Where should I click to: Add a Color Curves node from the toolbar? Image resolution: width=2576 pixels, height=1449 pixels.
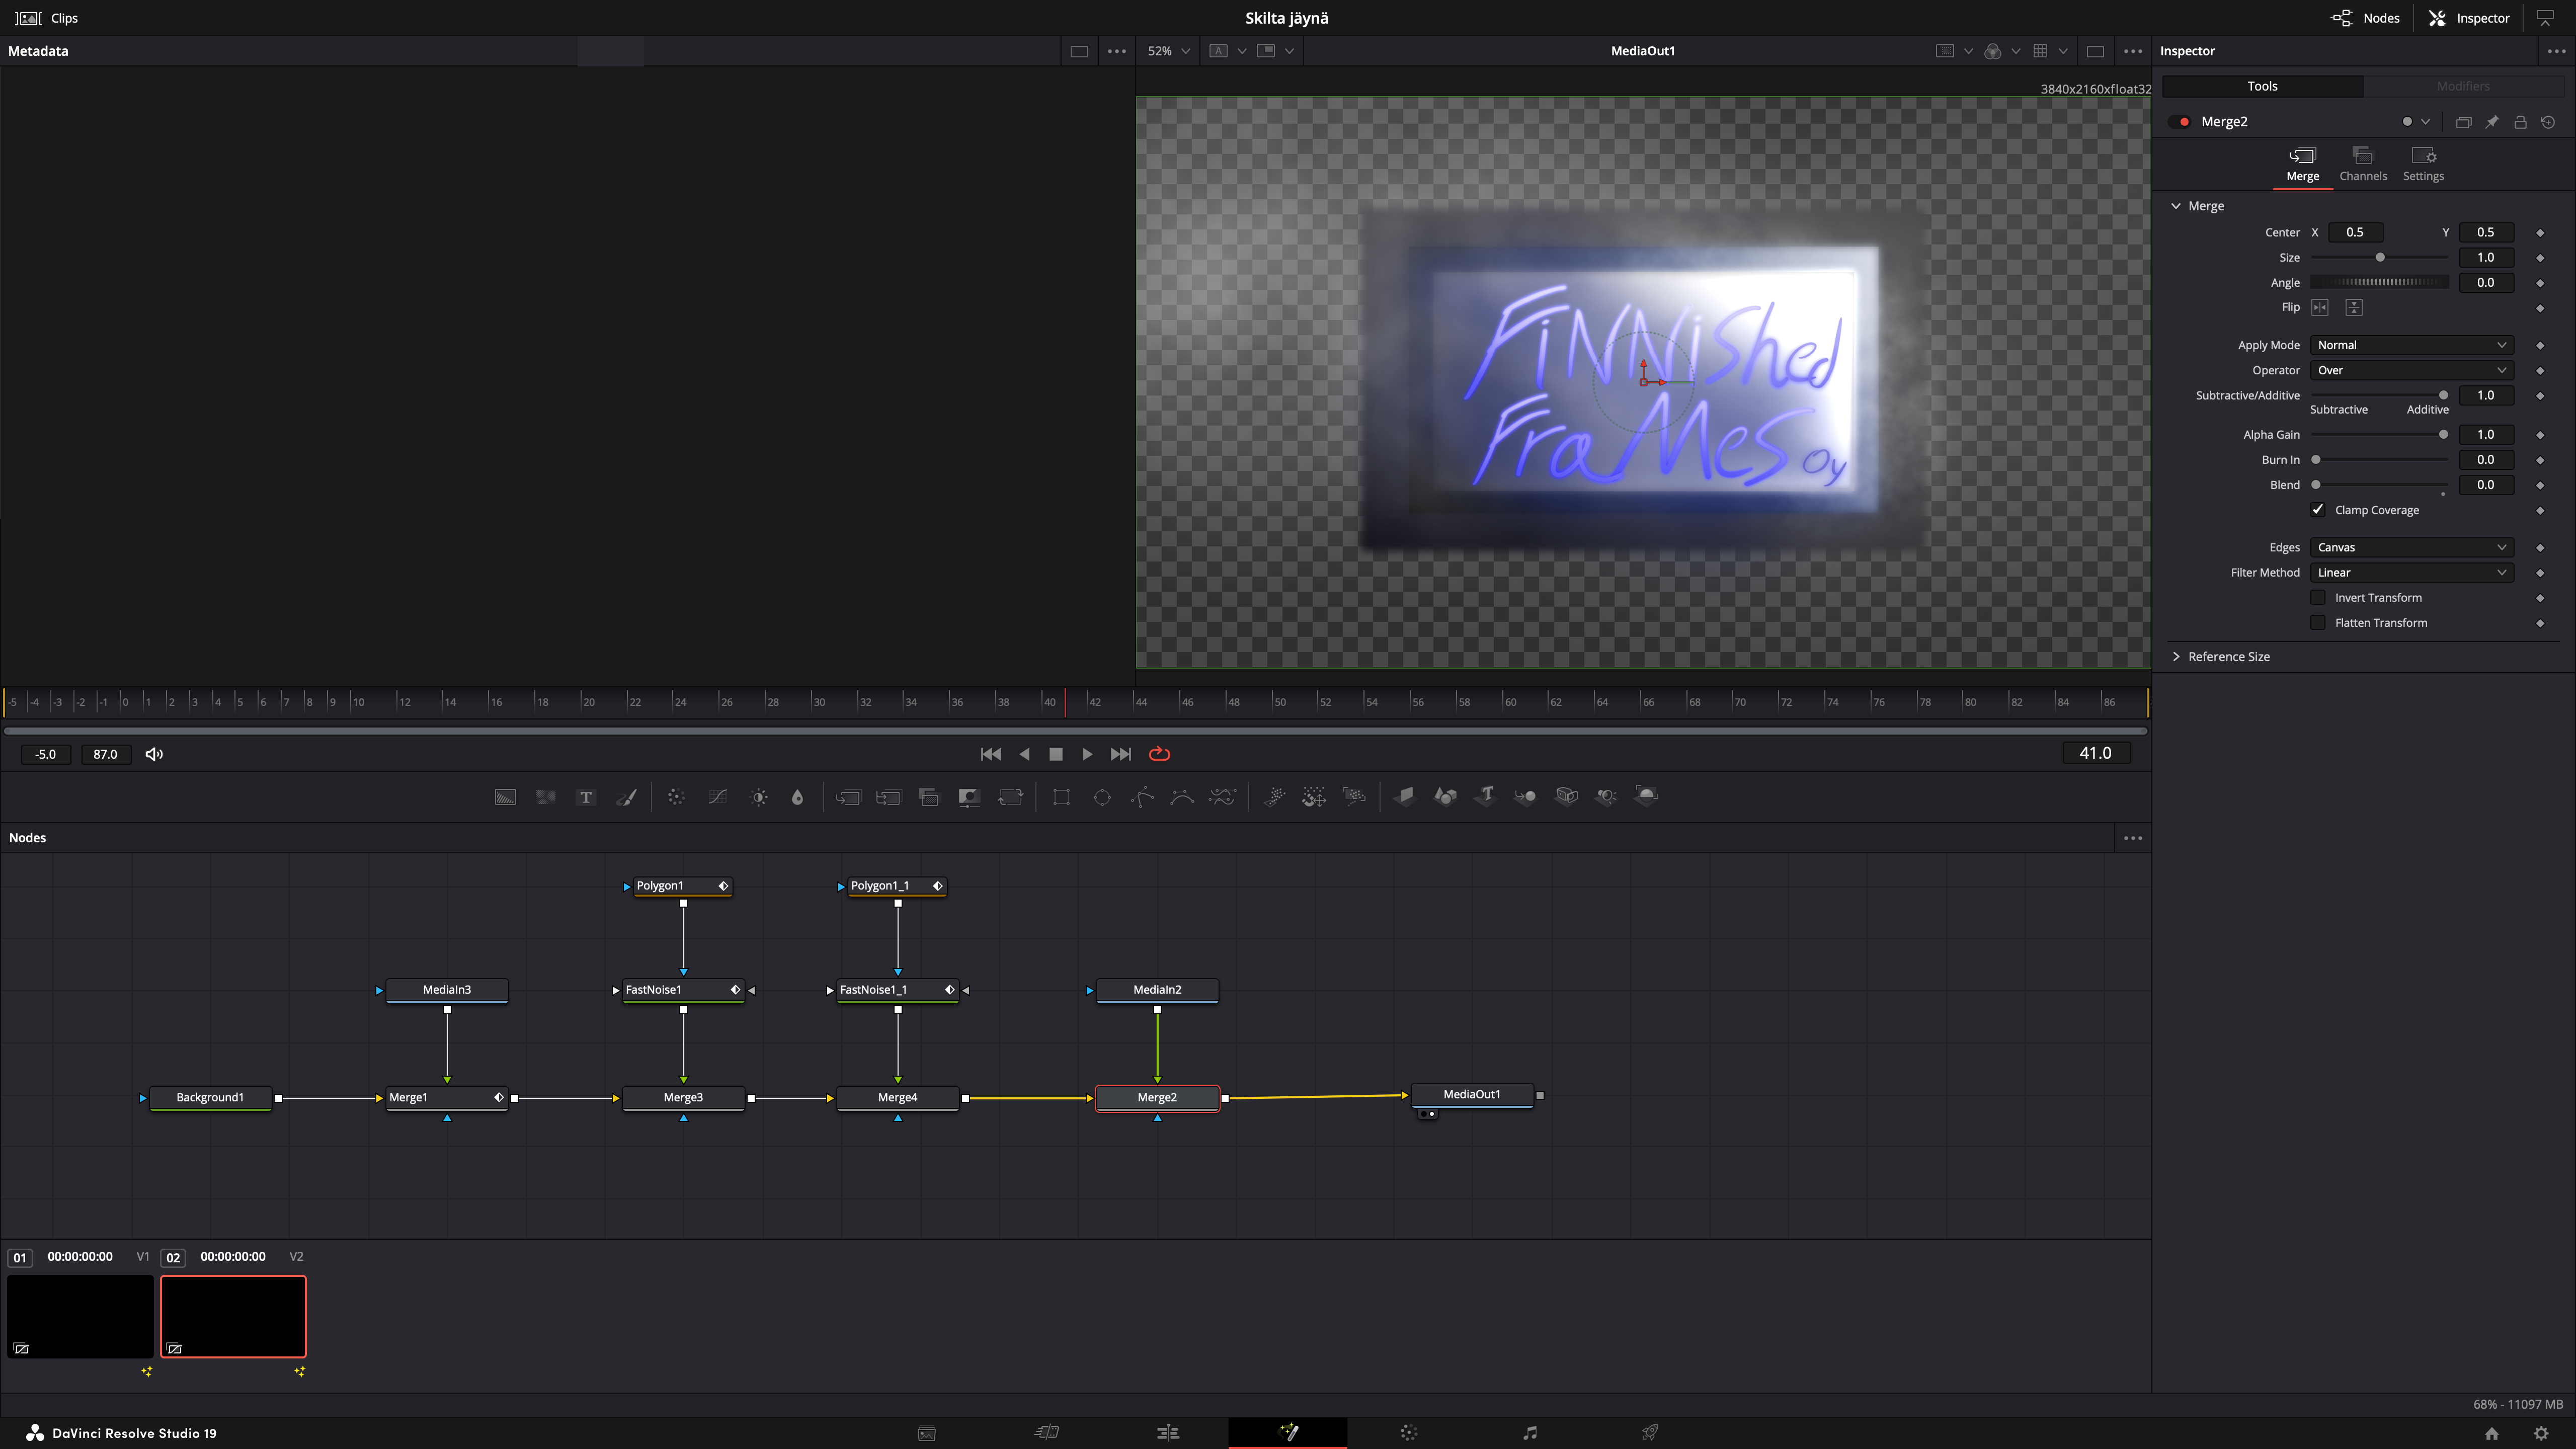tap(717, 797)
